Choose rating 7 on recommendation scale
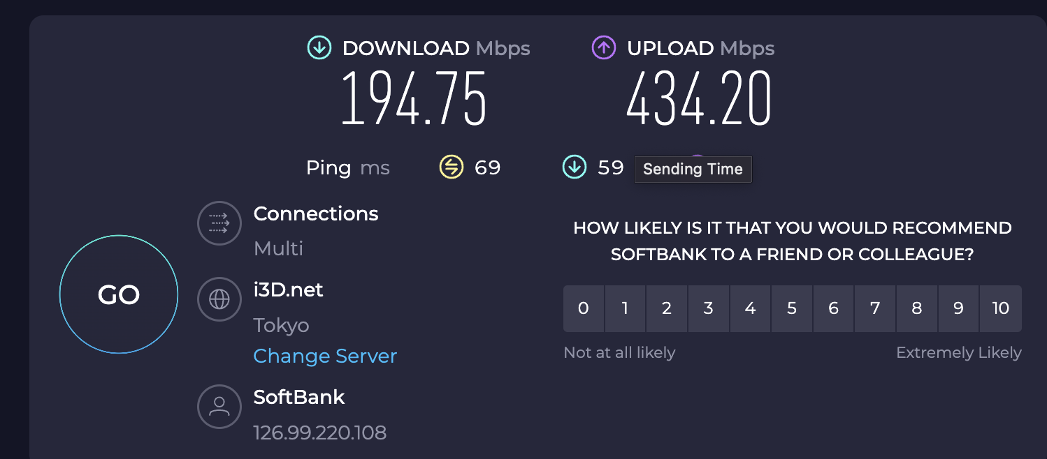 [875, 308]
